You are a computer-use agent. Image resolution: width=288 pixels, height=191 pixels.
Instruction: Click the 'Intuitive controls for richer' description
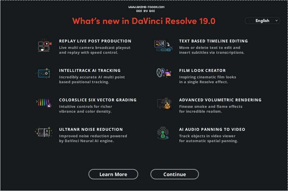(x=86, y=107)
